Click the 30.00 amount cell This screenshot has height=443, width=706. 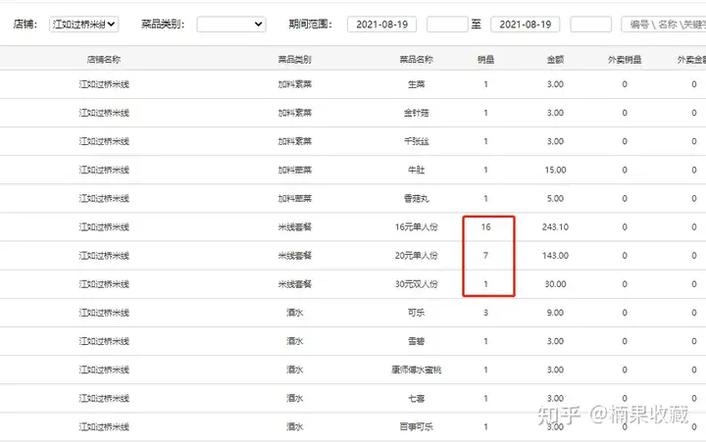(555, 284)
